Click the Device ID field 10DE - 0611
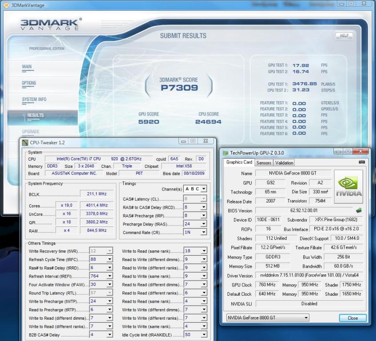Image resolution: width=376 pixels, height=341 pixels. pyautogui.click(x=268, y=220)
